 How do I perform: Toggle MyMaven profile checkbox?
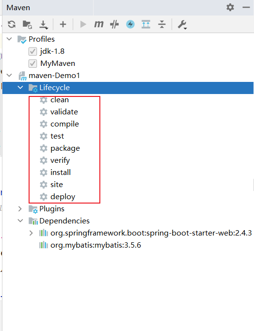pyautogui.click(x=32, y=63)
